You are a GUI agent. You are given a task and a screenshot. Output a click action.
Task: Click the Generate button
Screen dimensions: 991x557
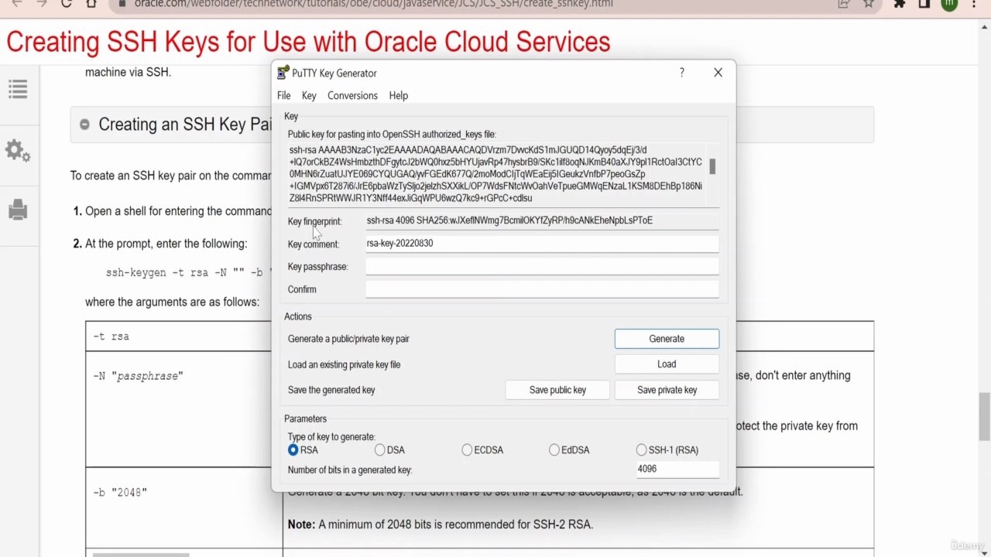tap(667, 339)
